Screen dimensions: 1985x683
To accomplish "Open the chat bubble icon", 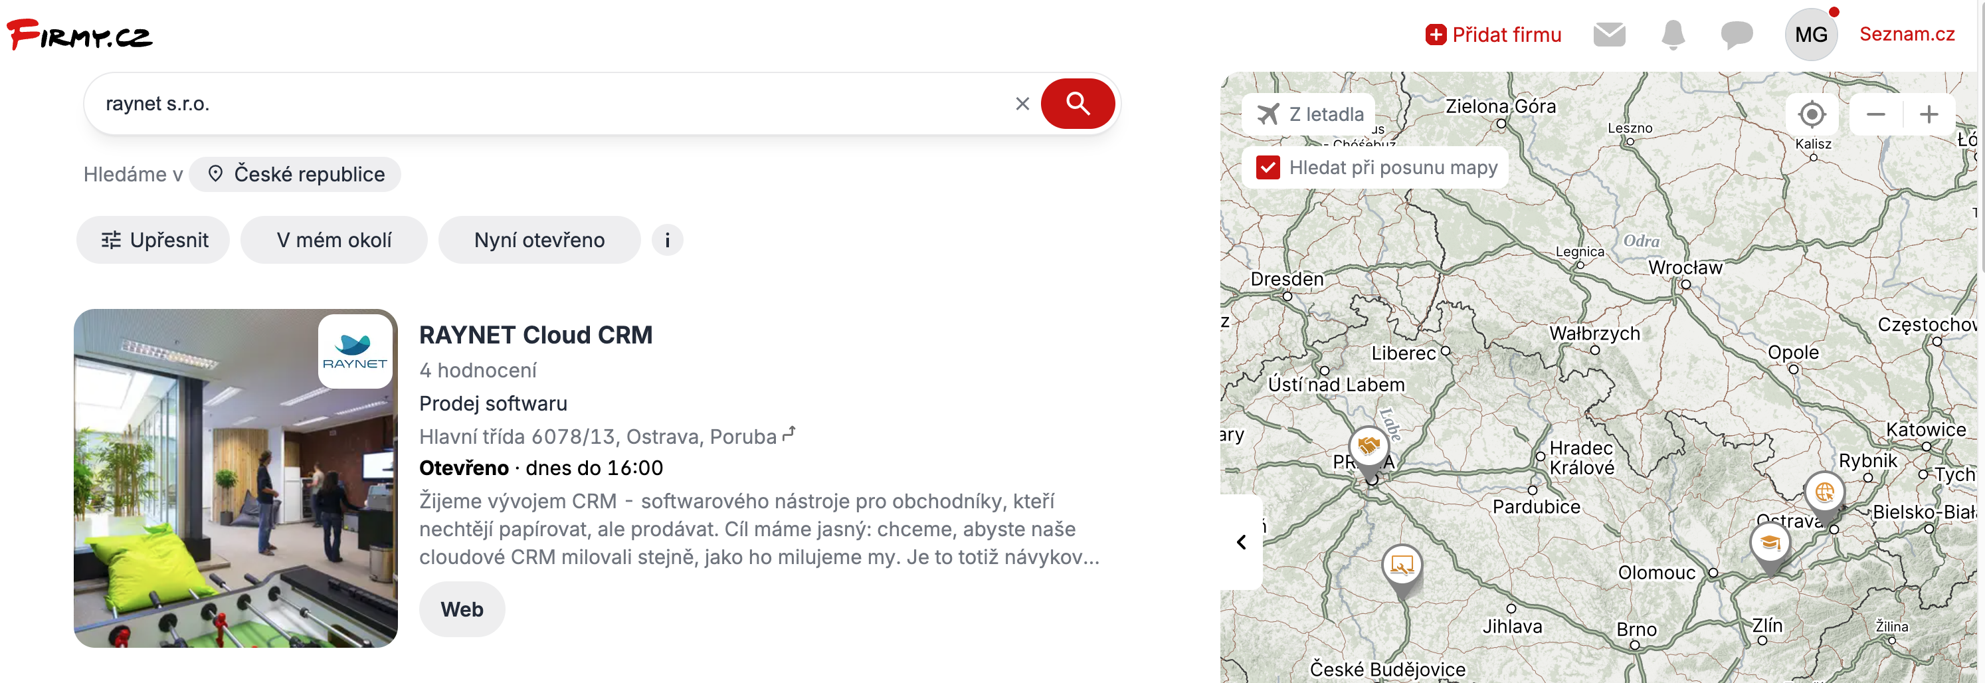I will pyautogui.click(x=1736, y=35).
